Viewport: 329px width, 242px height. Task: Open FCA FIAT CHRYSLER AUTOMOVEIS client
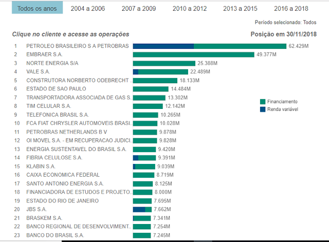click(79, 123)
